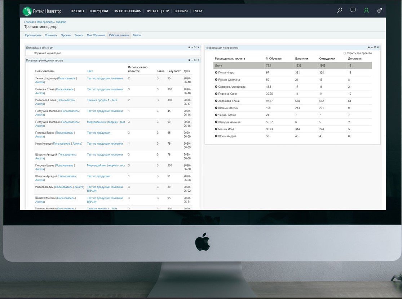Open Техника продаж 1 - Тест for Иванонва Елена

click(102, 100)
